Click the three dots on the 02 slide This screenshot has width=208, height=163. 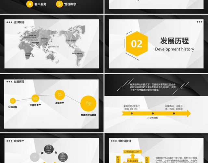199,22
